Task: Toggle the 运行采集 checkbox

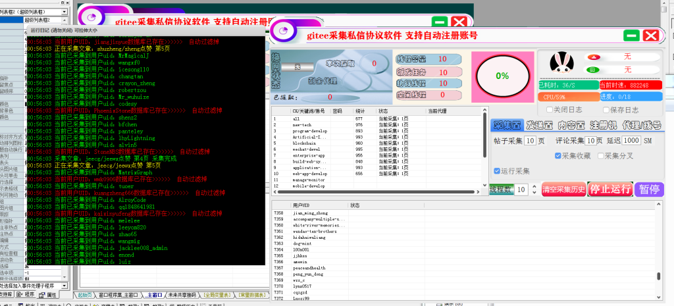Action: [497, 171]
